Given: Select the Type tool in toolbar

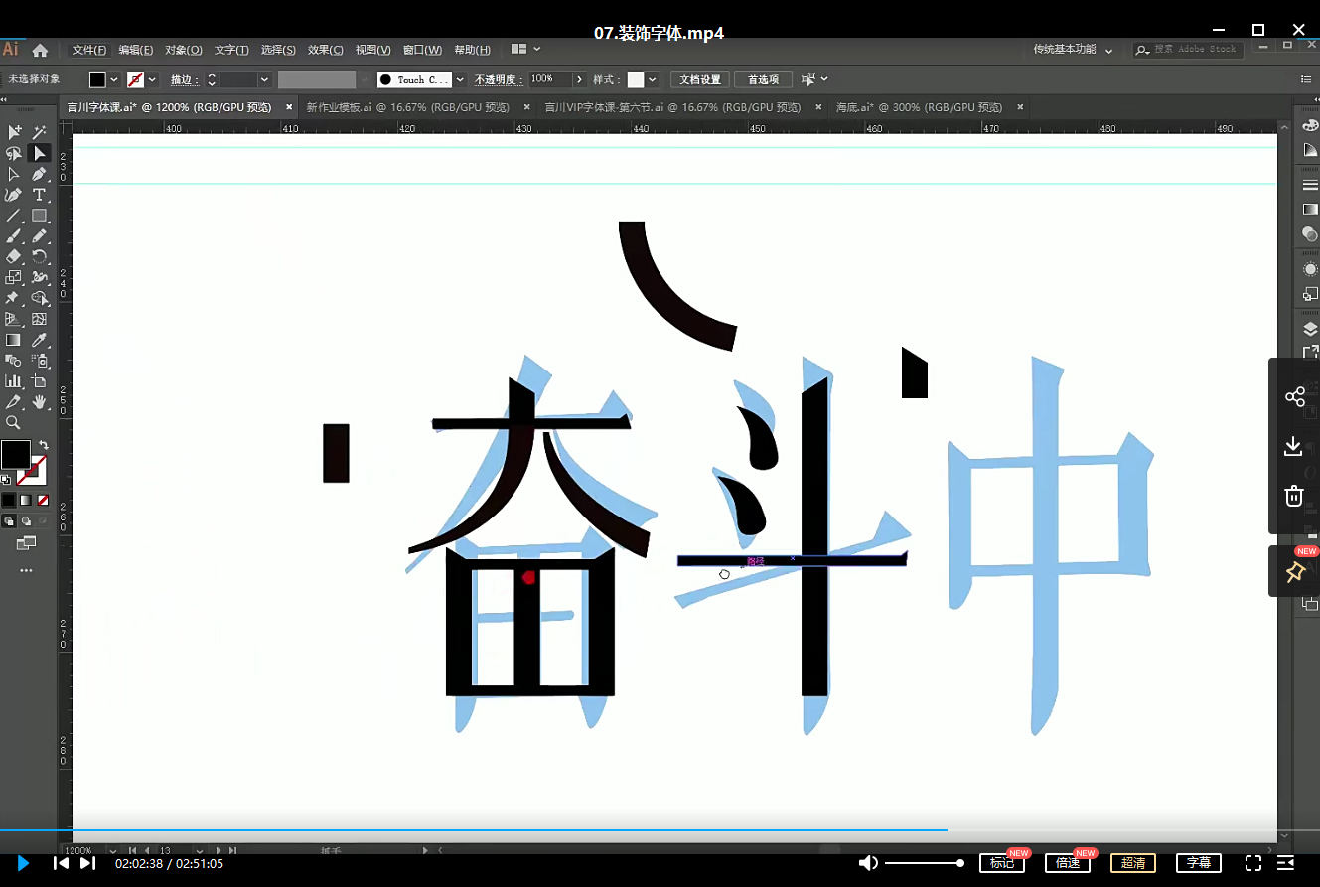Looking at the screenshot, I should (40, 195).
